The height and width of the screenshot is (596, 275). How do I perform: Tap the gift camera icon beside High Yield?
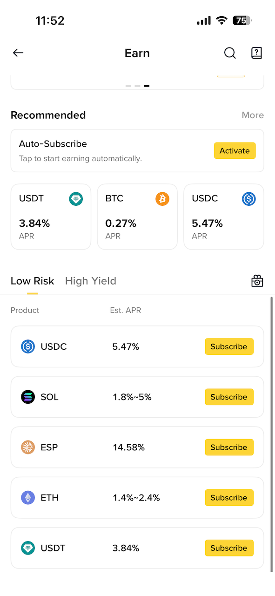coord(257,281)
